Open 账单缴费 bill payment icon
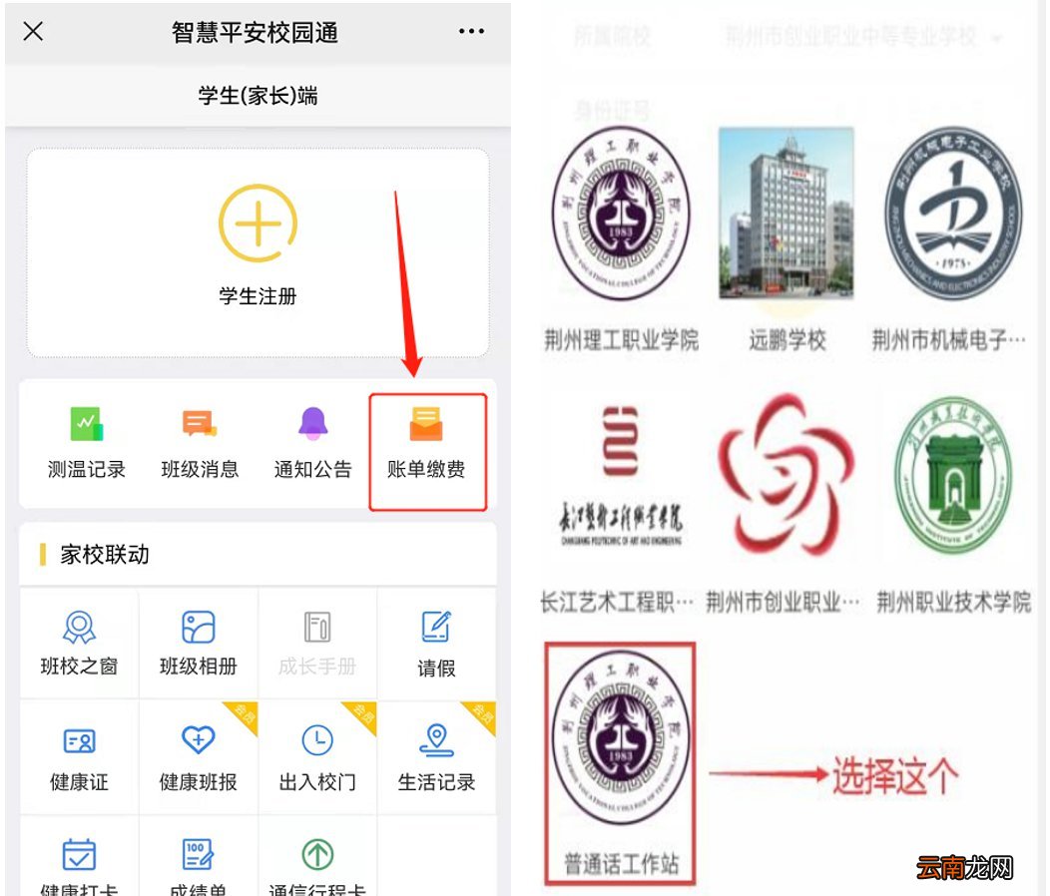1050x896 pixels. click(426, 423)
